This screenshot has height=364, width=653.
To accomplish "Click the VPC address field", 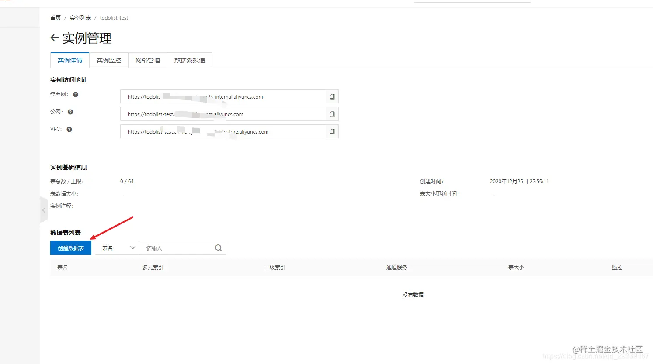I will coord(223,131).
